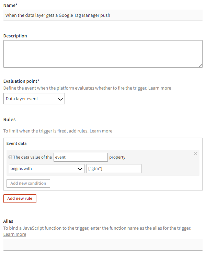This screenshot has height=254, width=206.
Task: Click the Add new condition button
Action: pos(28,183)
